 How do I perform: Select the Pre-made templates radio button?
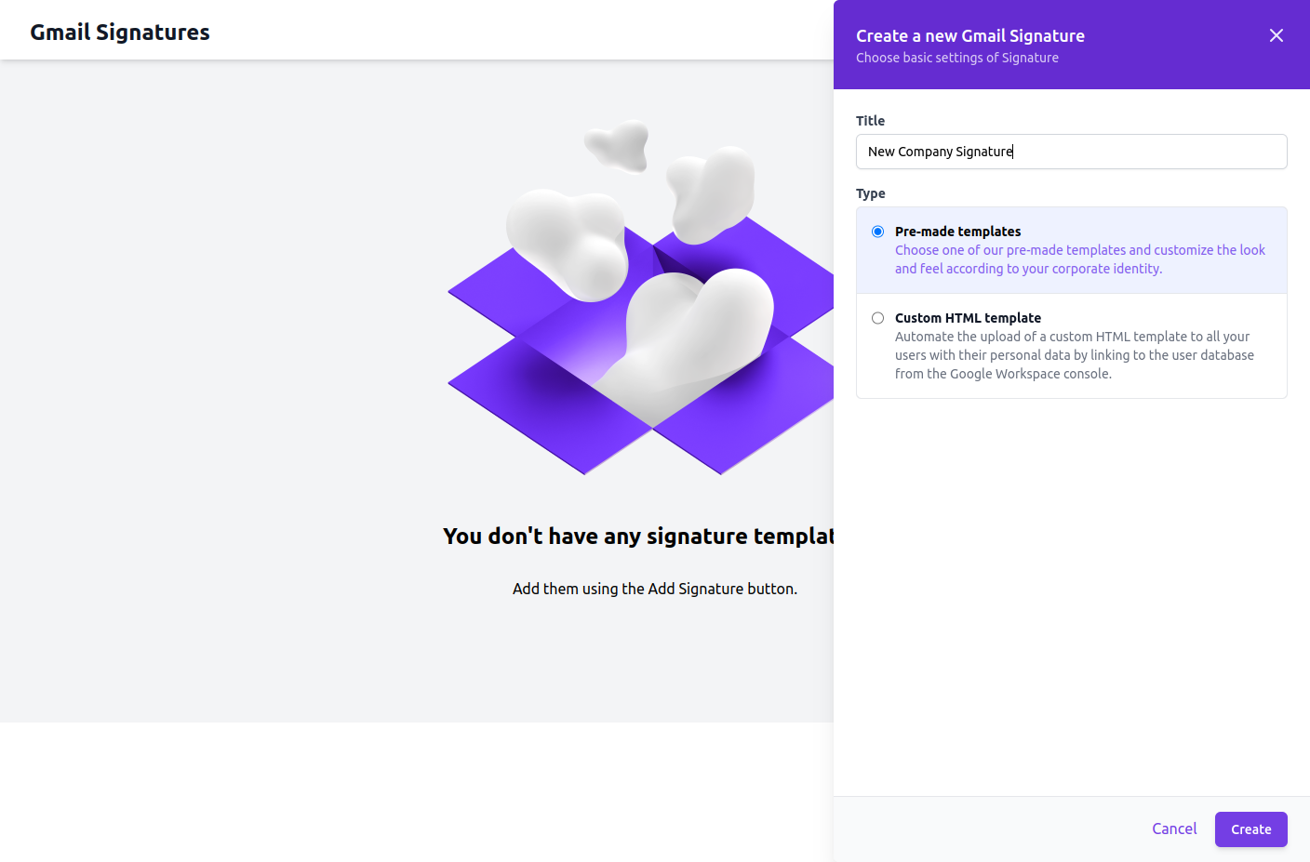click(877, 232)
